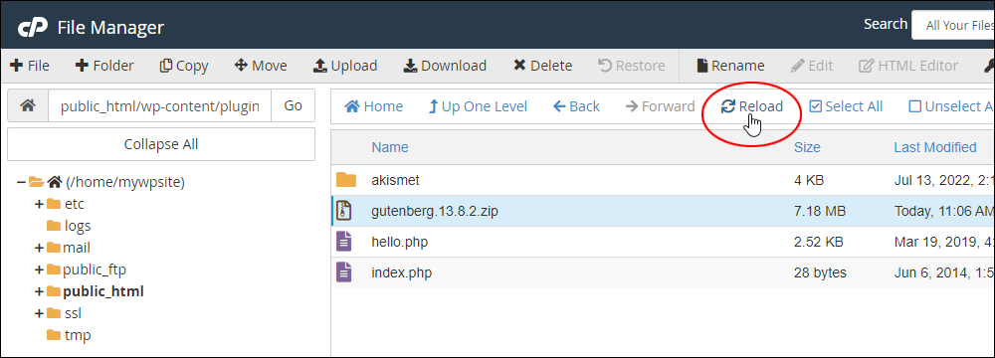
Task: Click the Copy toolbar icon
Action: pyautogui.click(x=165, y=66)
